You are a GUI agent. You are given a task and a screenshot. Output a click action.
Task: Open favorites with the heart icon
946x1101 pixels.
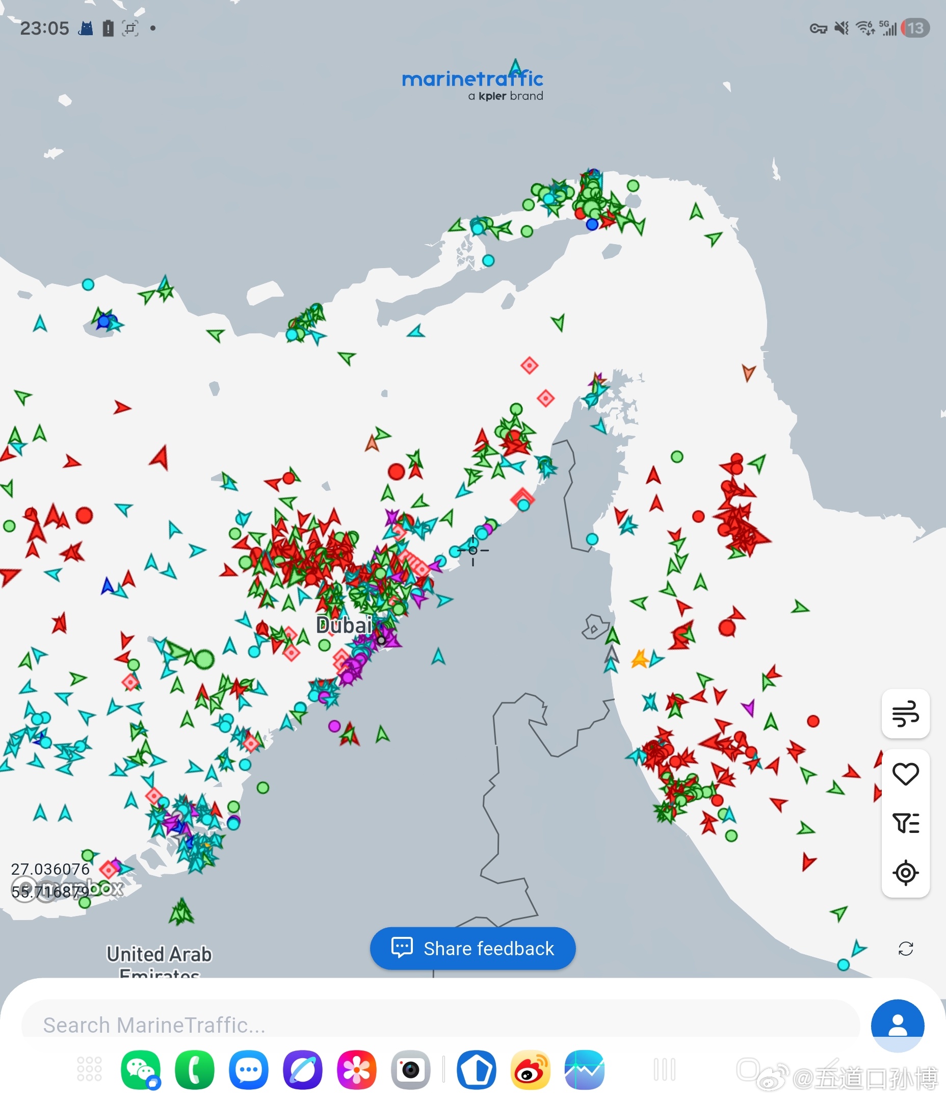[905, 774]
